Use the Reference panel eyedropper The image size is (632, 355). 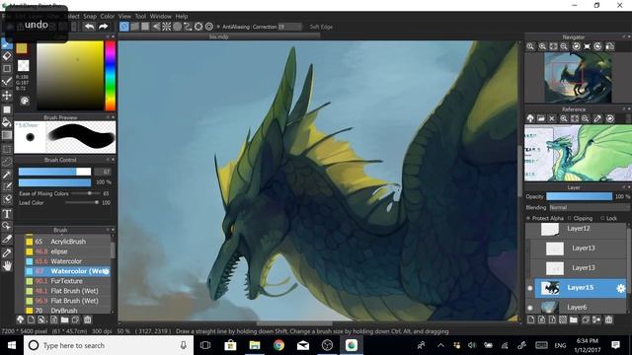[597, 118]
